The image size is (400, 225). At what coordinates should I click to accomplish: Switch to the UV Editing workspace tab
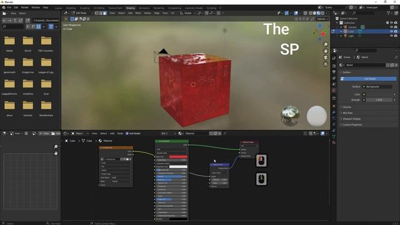coord(99,8)
